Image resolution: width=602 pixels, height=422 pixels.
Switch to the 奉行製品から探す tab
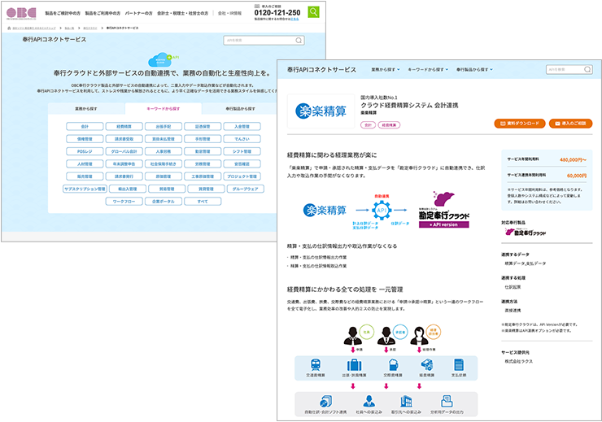click(x=240, y=109)
